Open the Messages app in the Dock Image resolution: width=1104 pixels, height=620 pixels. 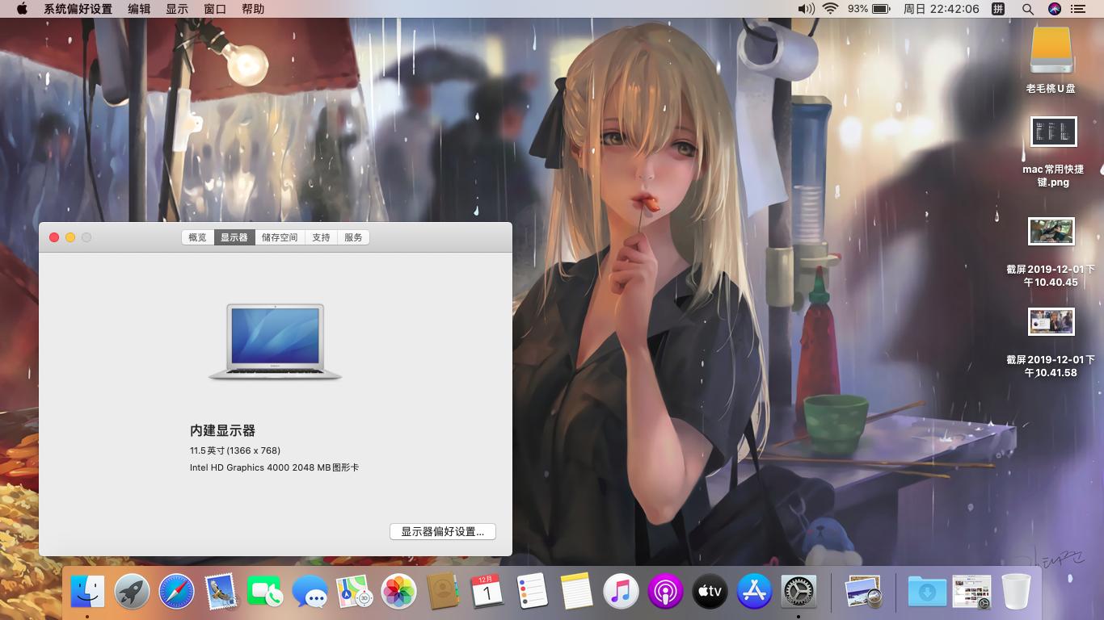click(x=310, y=592)
